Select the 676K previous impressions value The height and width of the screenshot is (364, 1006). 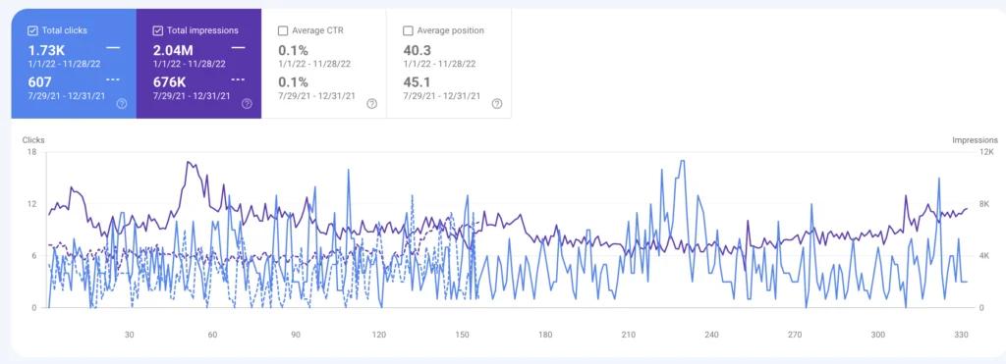click(169, 82)
